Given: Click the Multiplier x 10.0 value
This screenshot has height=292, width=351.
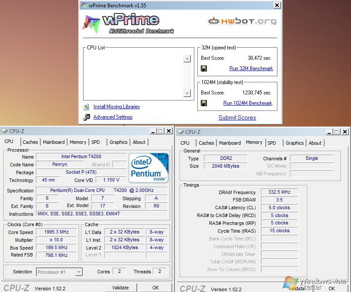Looking at the screenshot, I should coord(56,240).
